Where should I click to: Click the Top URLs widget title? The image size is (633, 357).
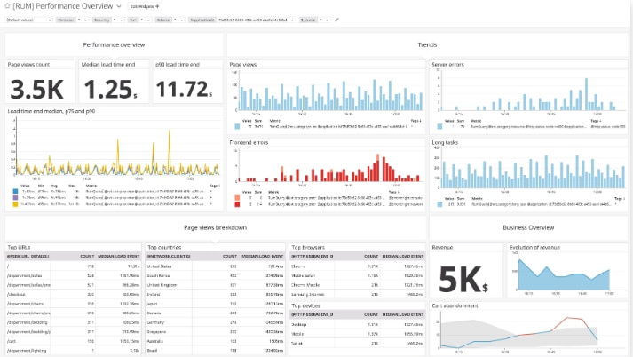(x=19, y=247)
